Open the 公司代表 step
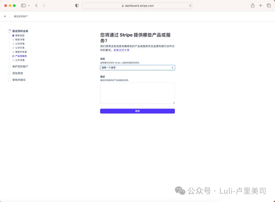Image resolution: width=275 pixels, height=202 pixels. 20,48
